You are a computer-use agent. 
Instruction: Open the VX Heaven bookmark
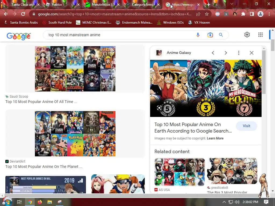tap(199, 23)
